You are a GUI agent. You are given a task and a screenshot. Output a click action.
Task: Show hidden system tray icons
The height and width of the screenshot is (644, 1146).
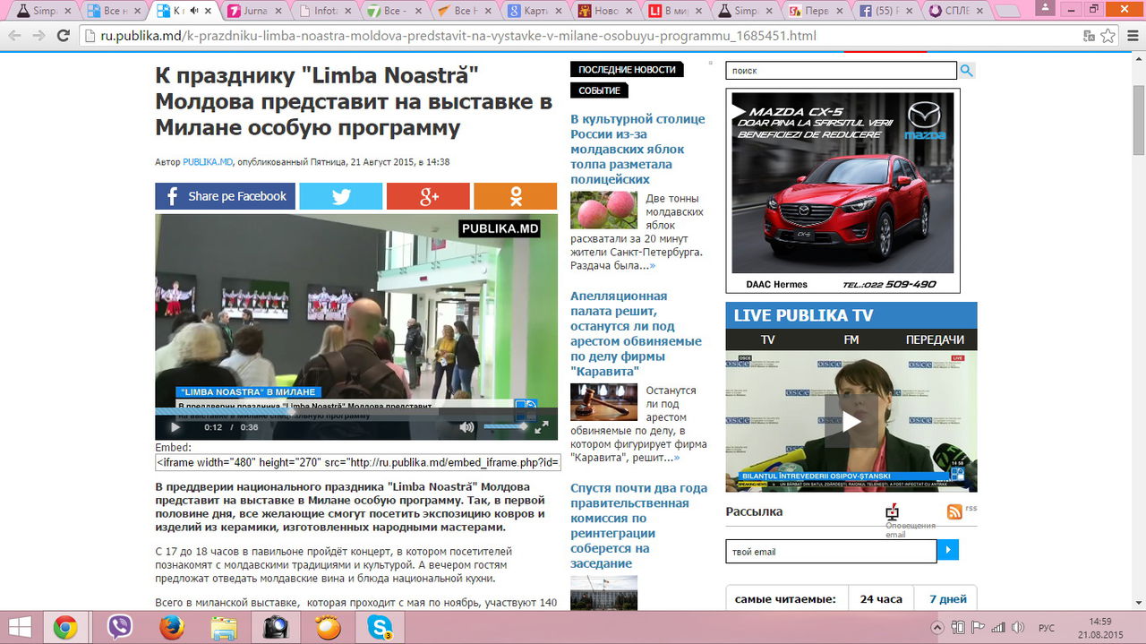[936, 628]
